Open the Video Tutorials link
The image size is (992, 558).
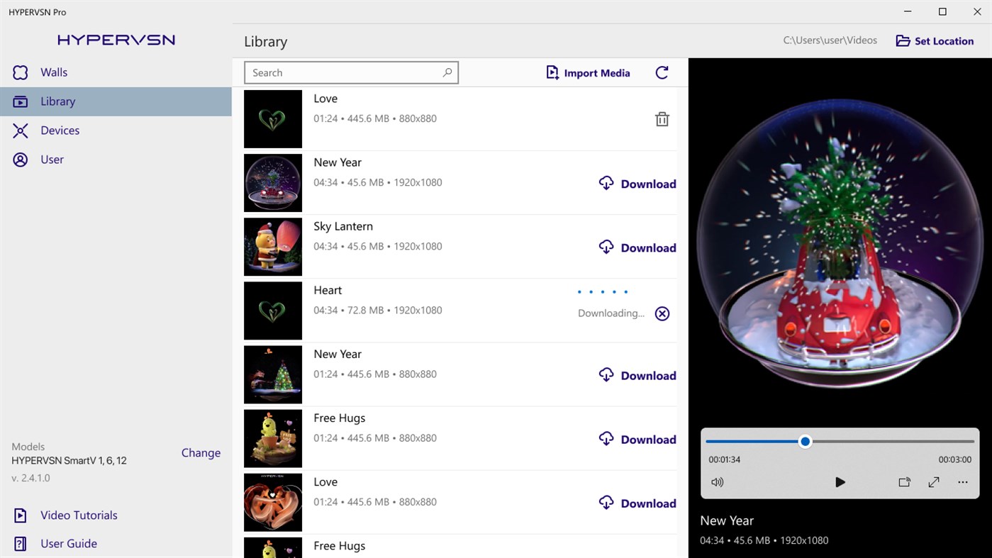[78, 515]
